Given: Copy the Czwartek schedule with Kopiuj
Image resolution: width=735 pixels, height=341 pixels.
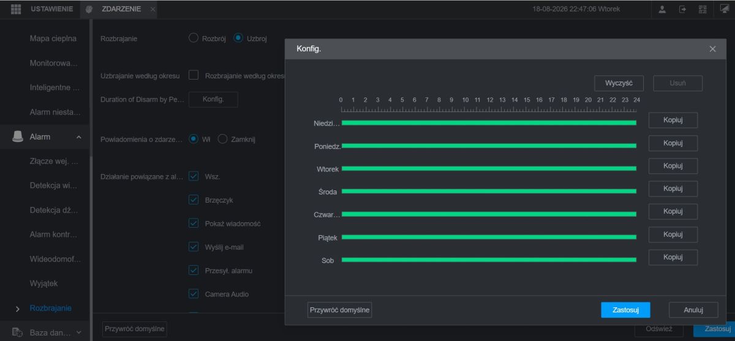Looking at the screenshot, I should (x=673, y=212).
